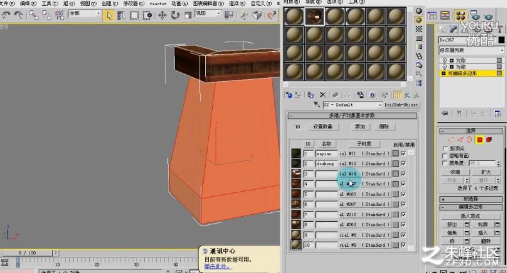Enable the 按角度 checkbox

pyautogui.click(x=445, y=163)
